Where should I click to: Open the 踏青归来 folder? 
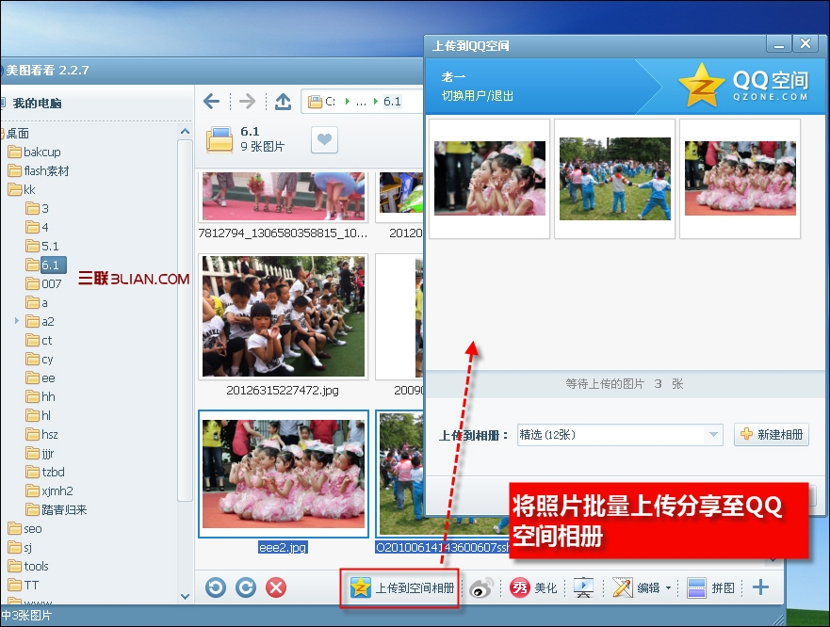57,509
